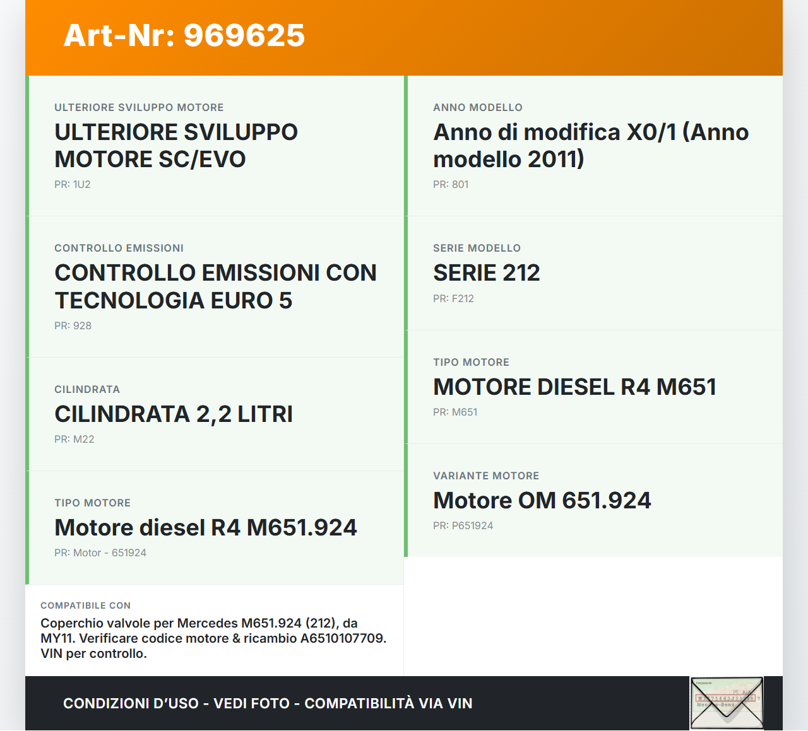Click the PR: F212 code text

point(453,299)
